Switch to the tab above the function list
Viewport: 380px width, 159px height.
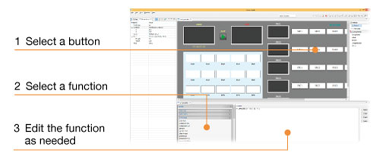(184, 103)
